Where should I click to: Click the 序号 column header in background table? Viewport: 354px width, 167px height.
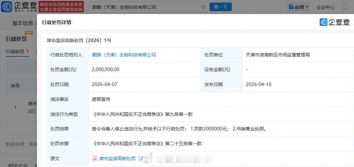pyautogui.click(x=15, y=86)
